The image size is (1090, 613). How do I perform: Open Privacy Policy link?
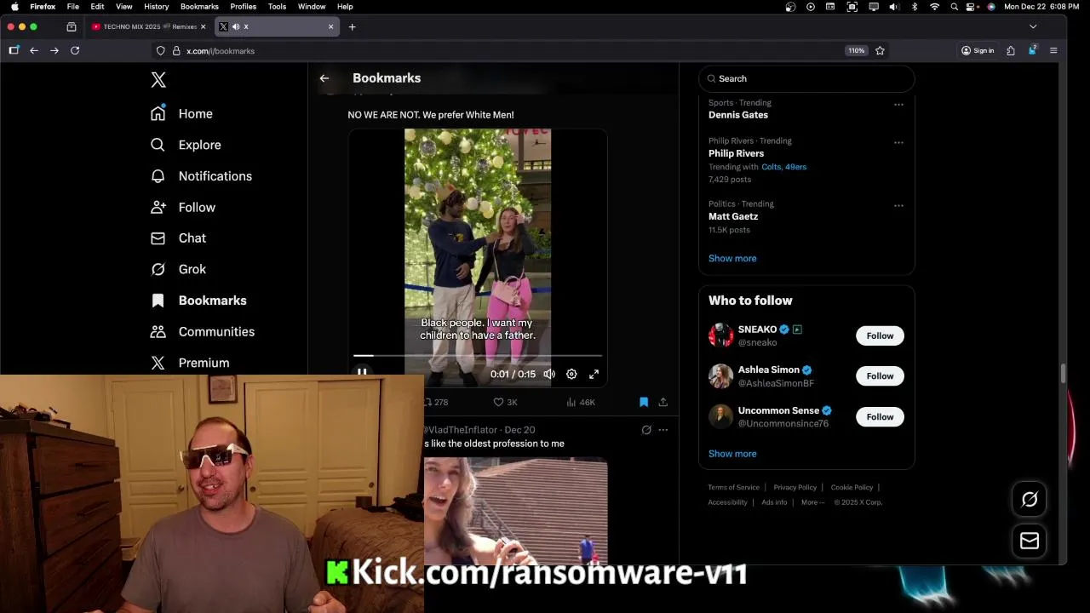(795, 488)
